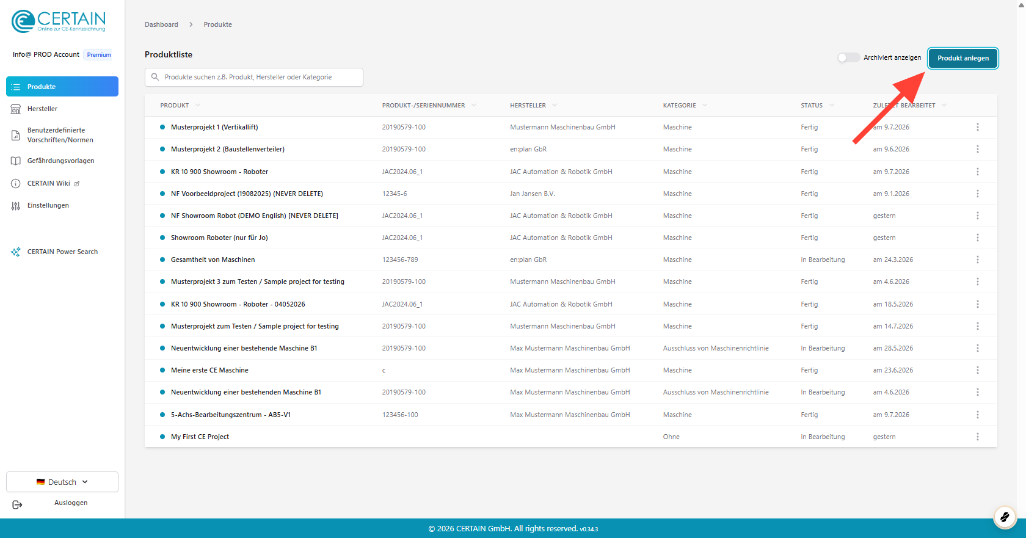
Task: Expand the STATUS column chevron
Action: pyautogui.click(x=832, y=105)
